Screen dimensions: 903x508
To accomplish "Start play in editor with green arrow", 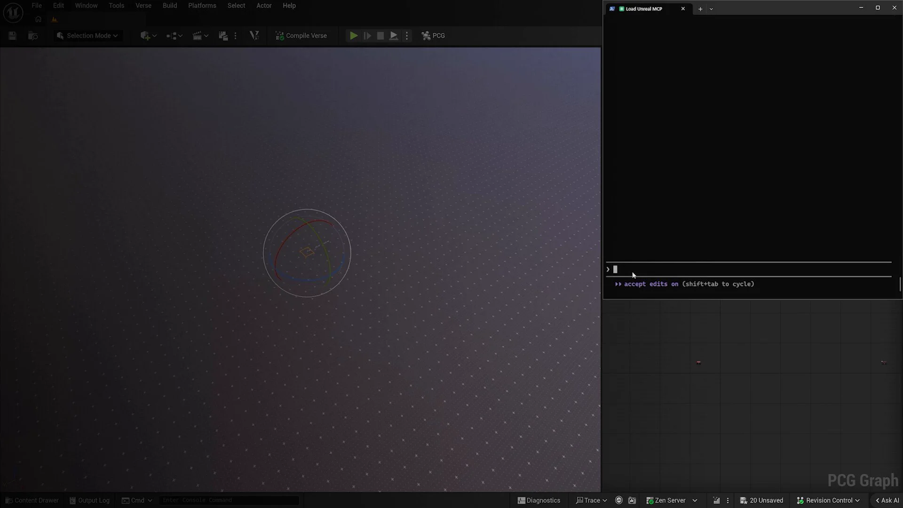I will pos(354,36).
